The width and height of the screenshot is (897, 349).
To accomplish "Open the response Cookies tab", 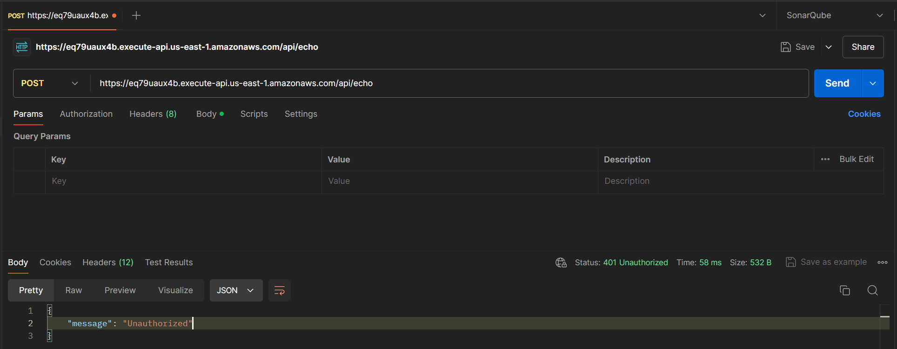I will coord(55,262).
